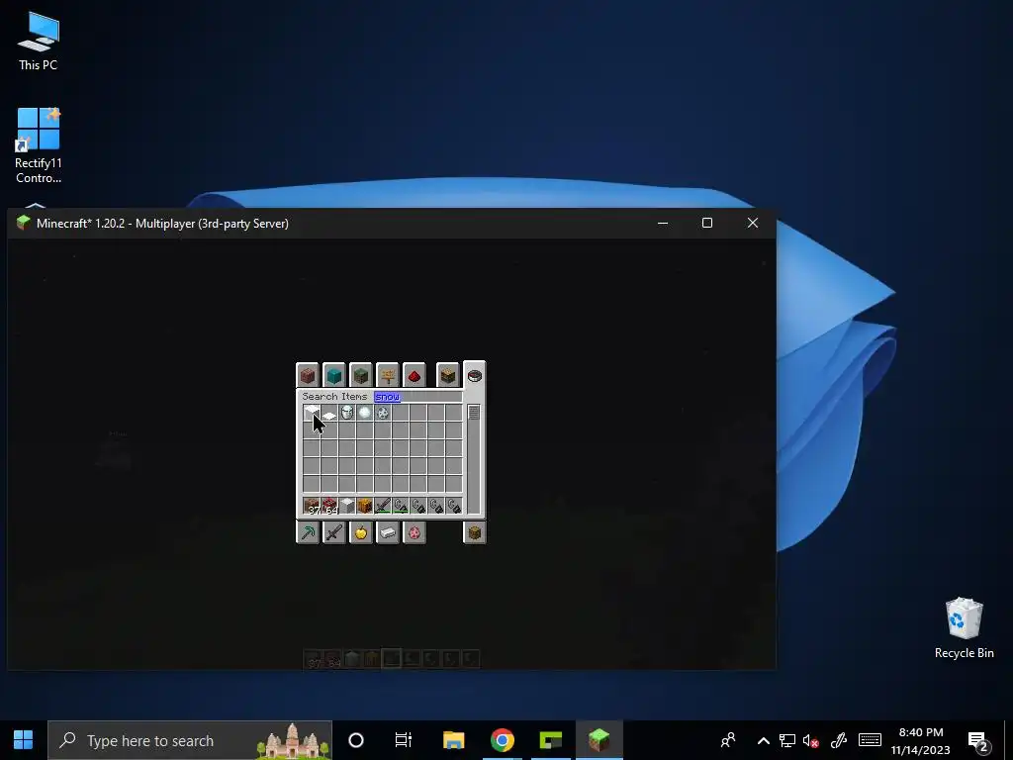
Task: Click the taskbar 'Type here to search' box
Action: [x=190, y=740]
